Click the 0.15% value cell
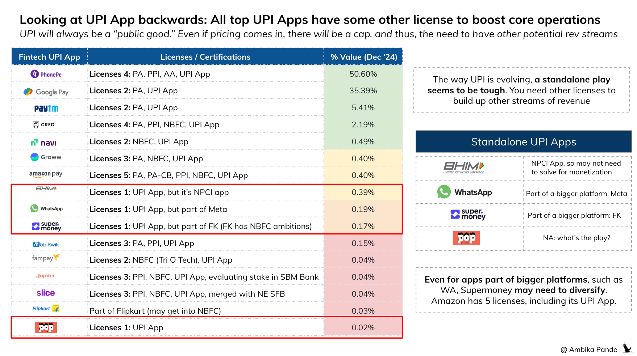 (363, 243)
